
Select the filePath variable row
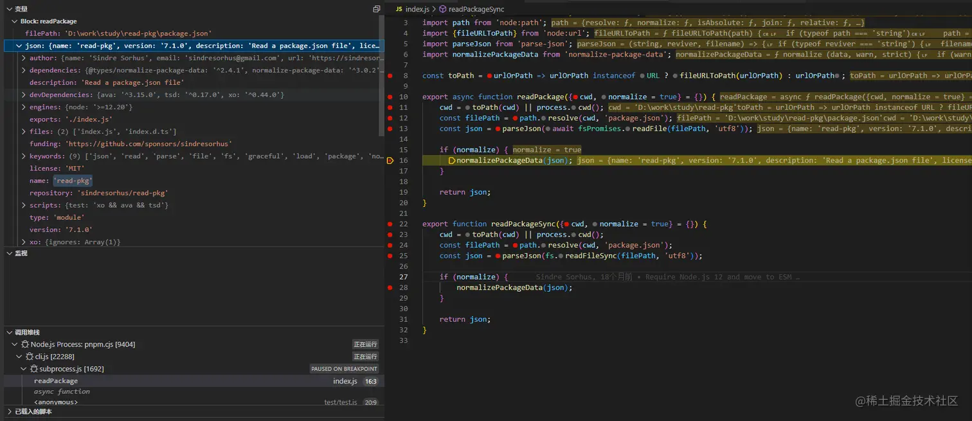tap(193, 33)
